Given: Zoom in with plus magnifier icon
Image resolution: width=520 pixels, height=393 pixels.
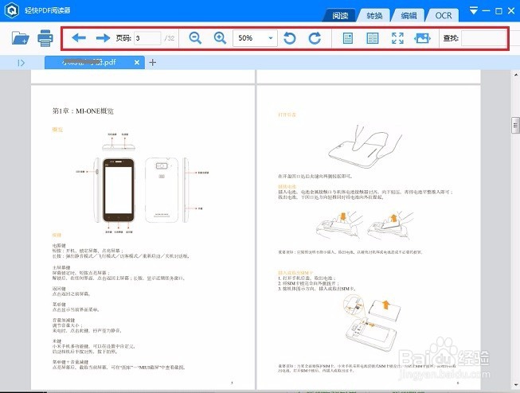Looking at the screenshot, I should tap(220, 38).
